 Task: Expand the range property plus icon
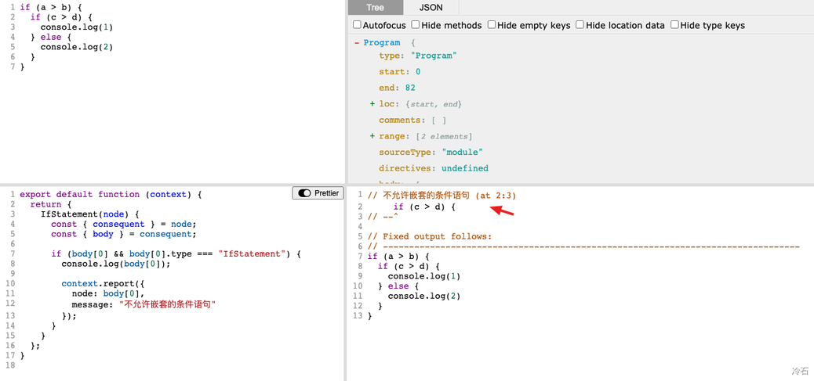[x=372, y=136]
